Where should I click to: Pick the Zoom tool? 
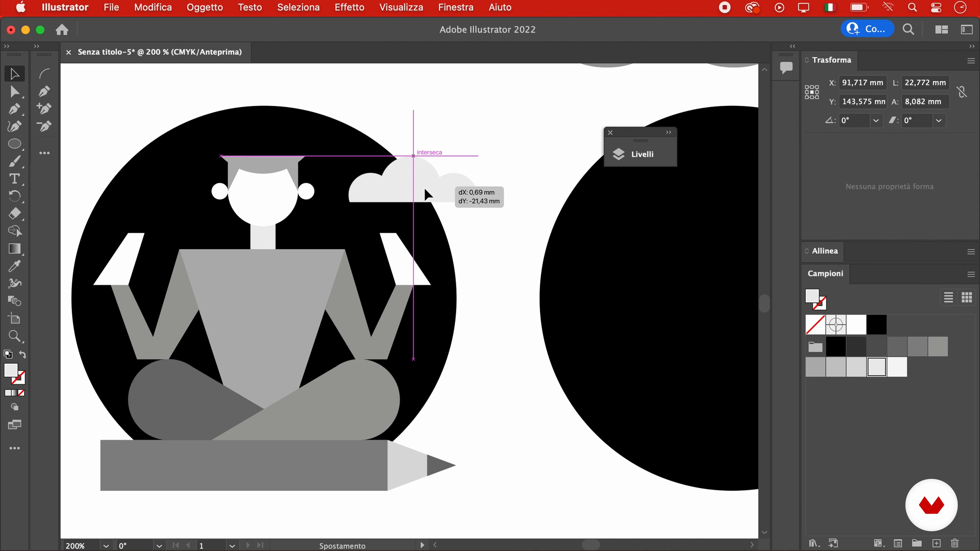15,336
